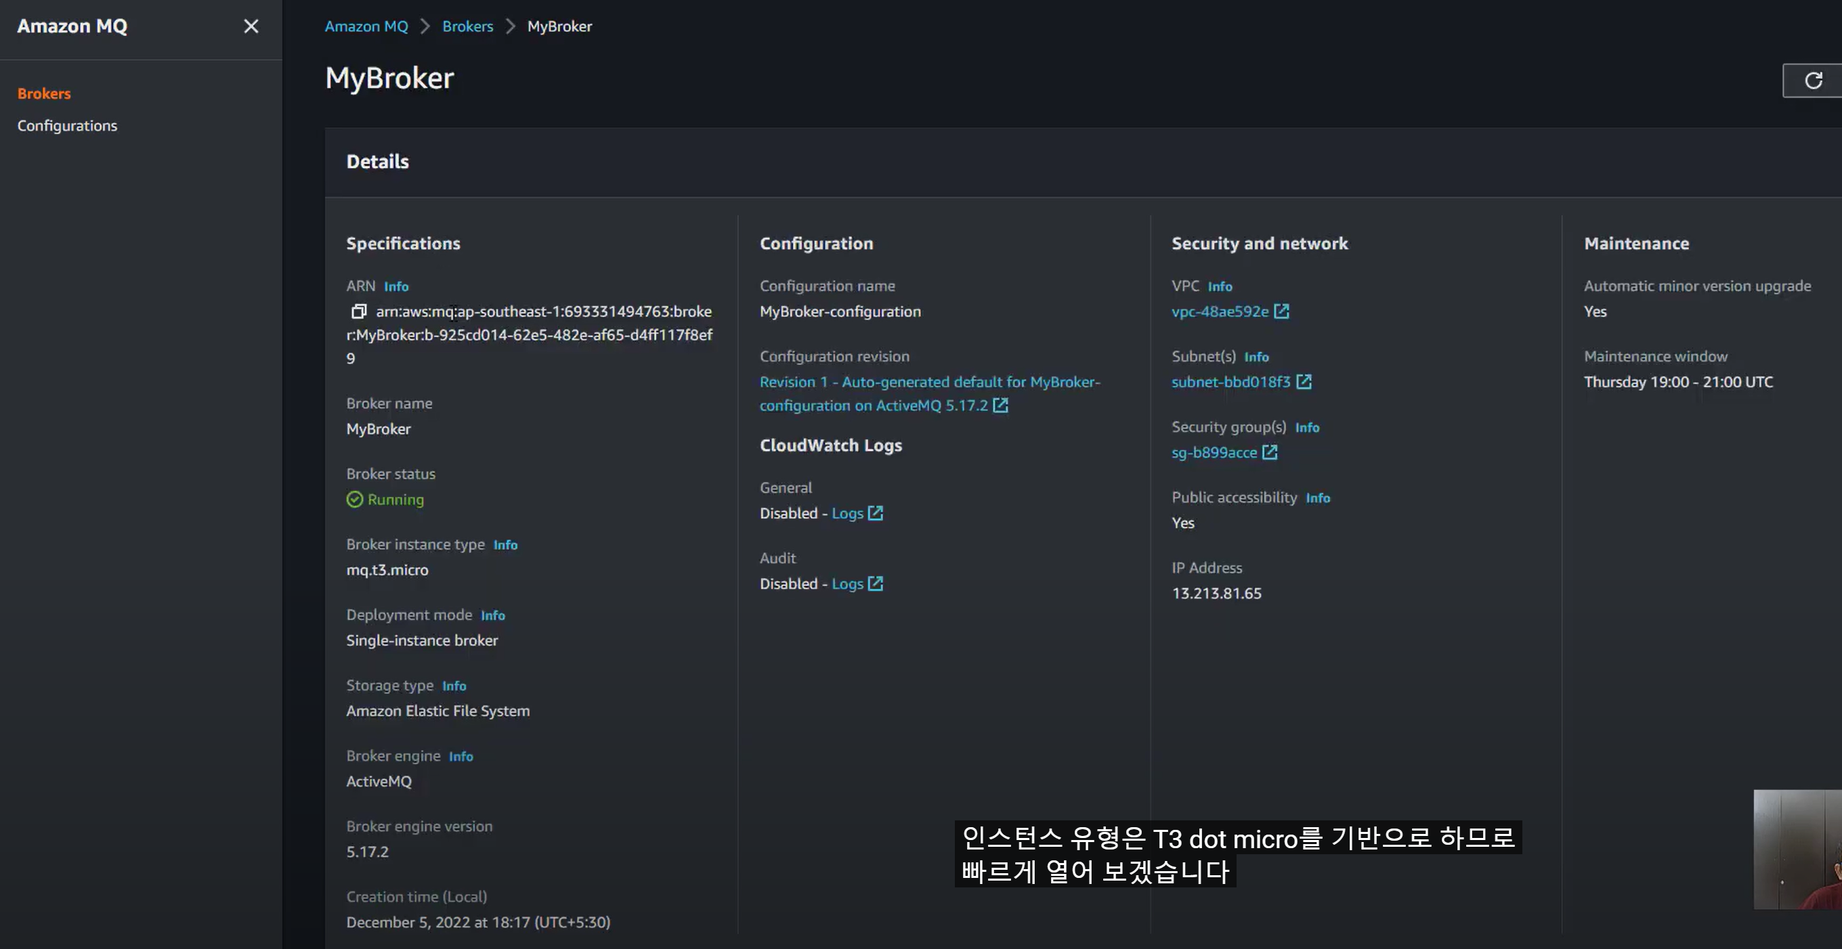1842x949 pixels.
Task: Click the refresh button for MyBroker
Action: click(1813, 81)
